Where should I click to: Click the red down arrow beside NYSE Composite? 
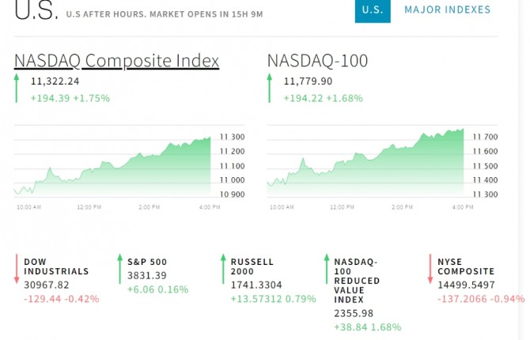point(430,269)
